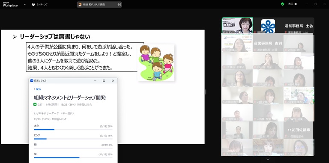Click the paw icon beside ミーティング
This screenshot has width=329, height=163.
pyautogui.click(x=33, y=4)
